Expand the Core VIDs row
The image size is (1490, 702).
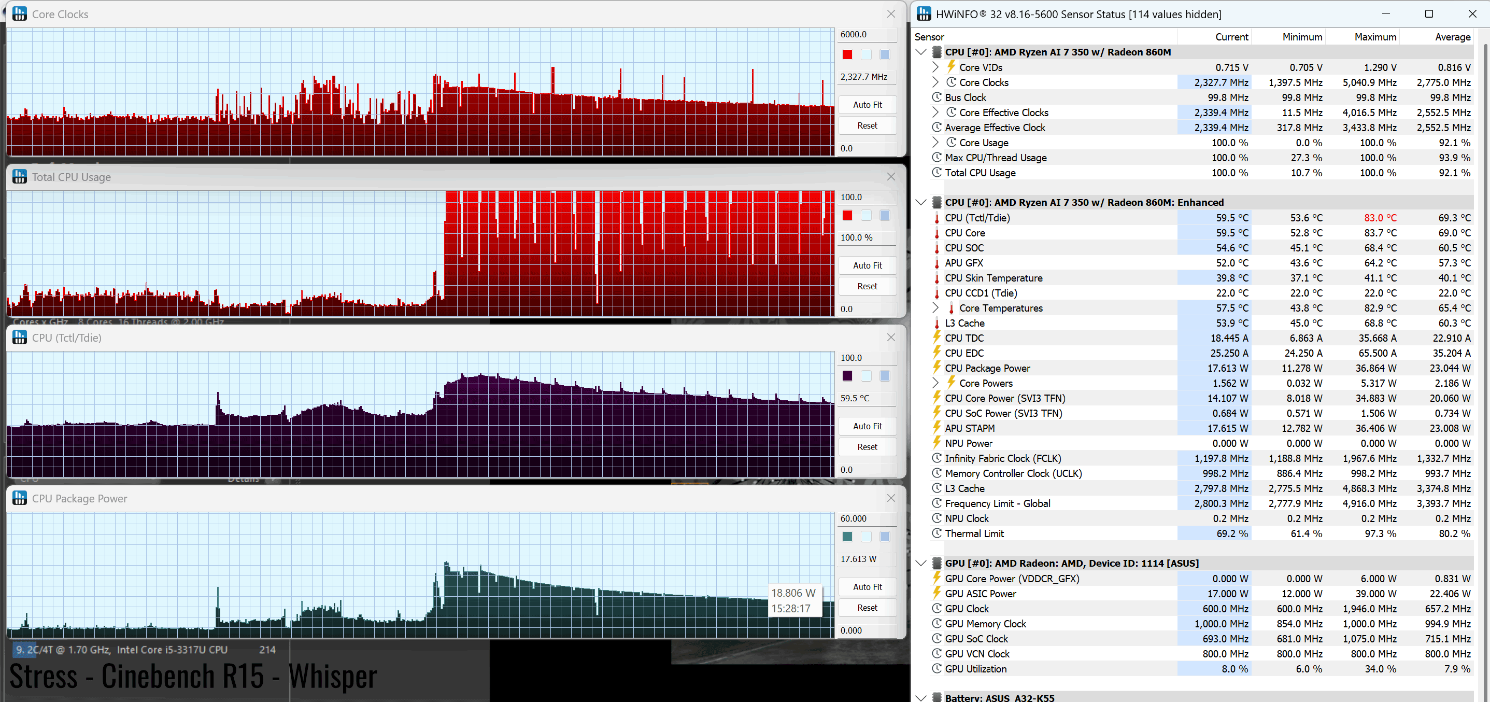935,67
